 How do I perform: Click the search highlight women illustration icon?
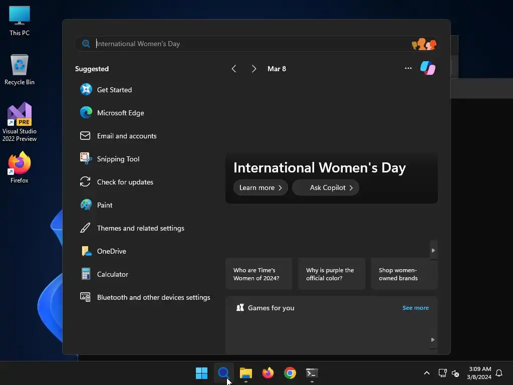424,44
